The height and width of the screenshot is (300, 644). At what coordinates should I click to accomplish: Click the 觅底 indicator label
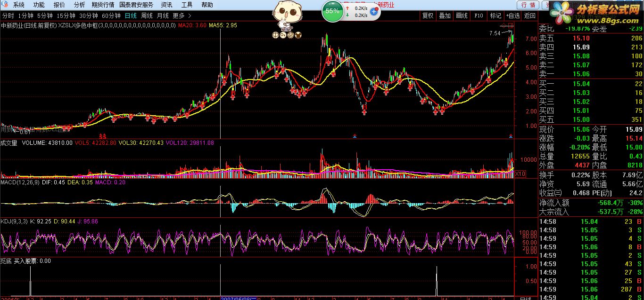coord(6,261)
